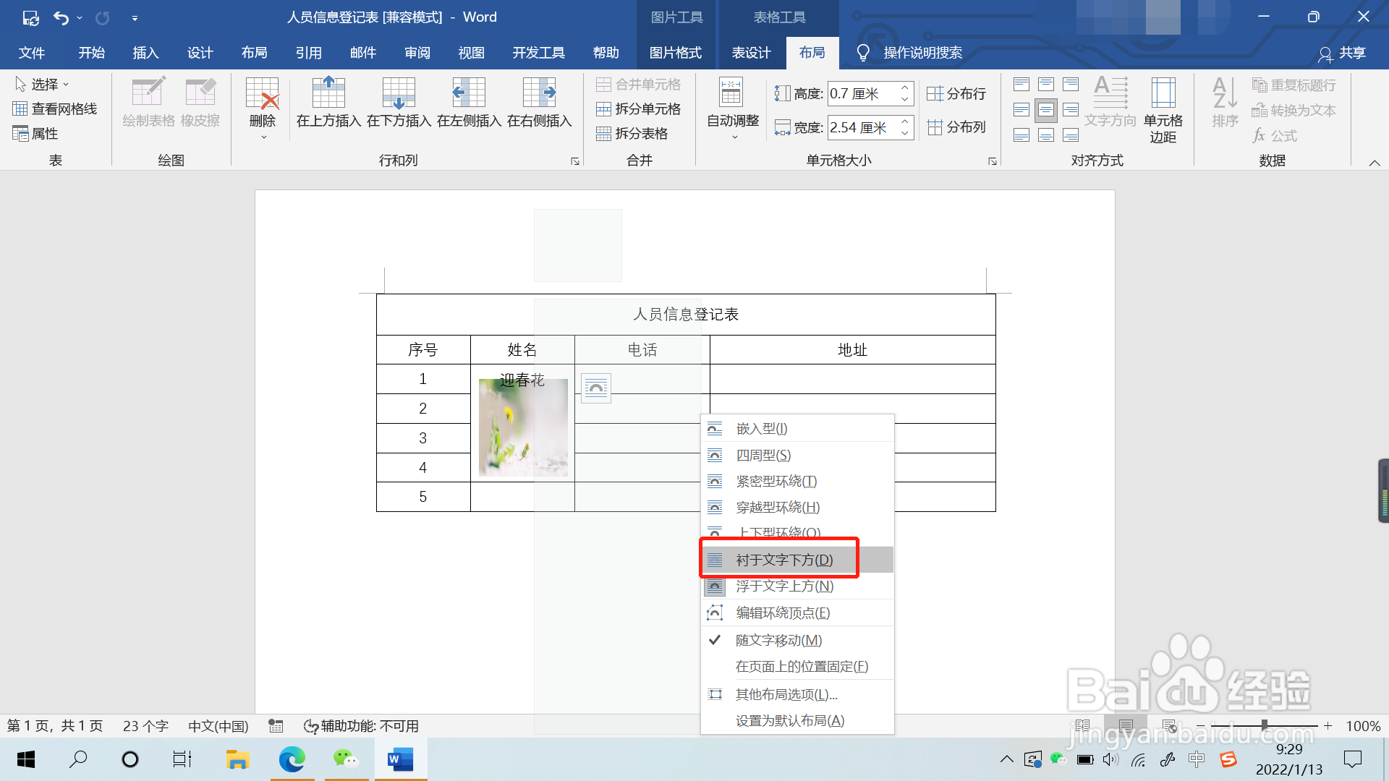Switch to the Table Design tab
The width and height of the screenshot is (1389, 781).
(751, 53)
